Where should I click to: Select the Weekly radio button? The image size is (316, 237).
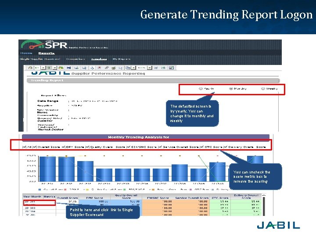tap(263, 89)
